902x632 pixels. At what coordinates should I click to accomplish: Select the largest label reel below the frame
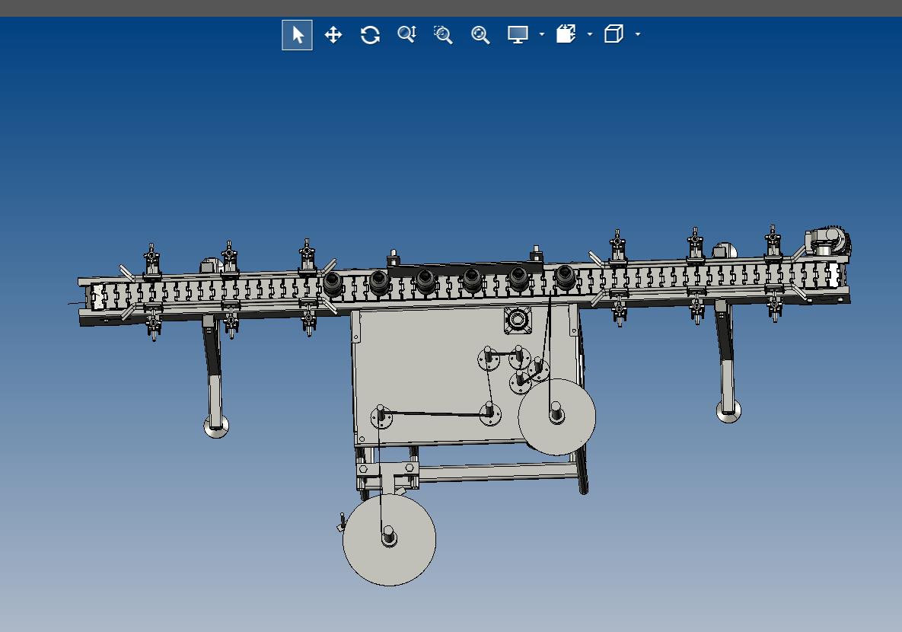coord(390,540)
